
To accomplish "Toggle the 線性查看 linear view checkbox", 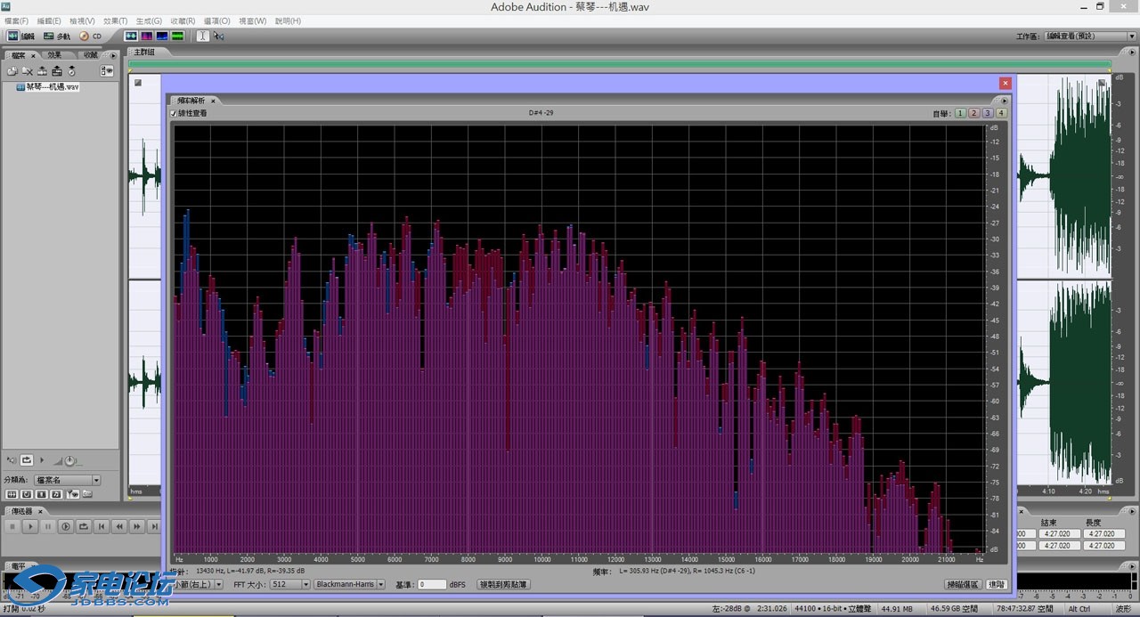I will (174, 113).
